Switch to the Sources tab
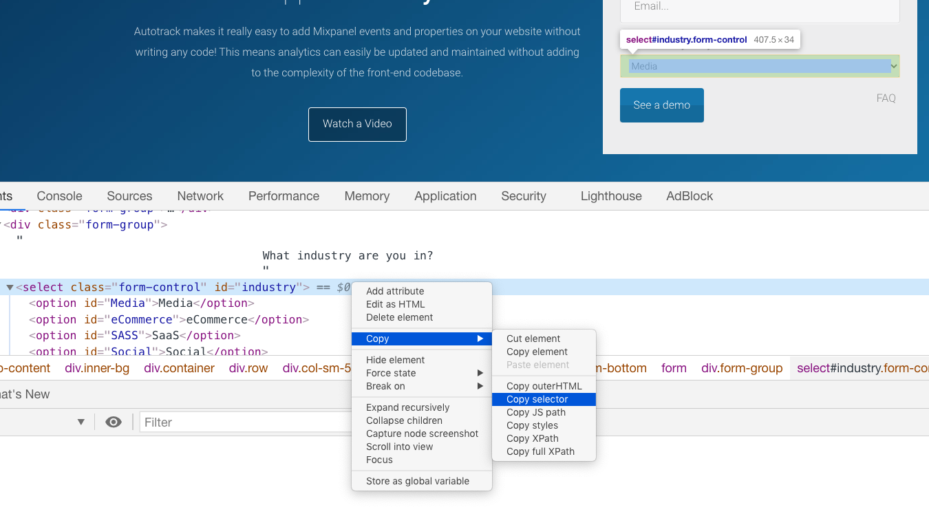Image resolution: width=929 pixels, height=514 pixels. 129,196
